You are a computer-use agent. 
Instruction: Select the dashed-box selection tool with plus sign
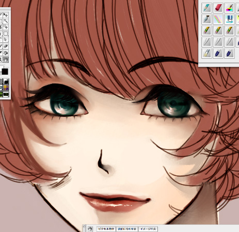click(x=6, y=27)
